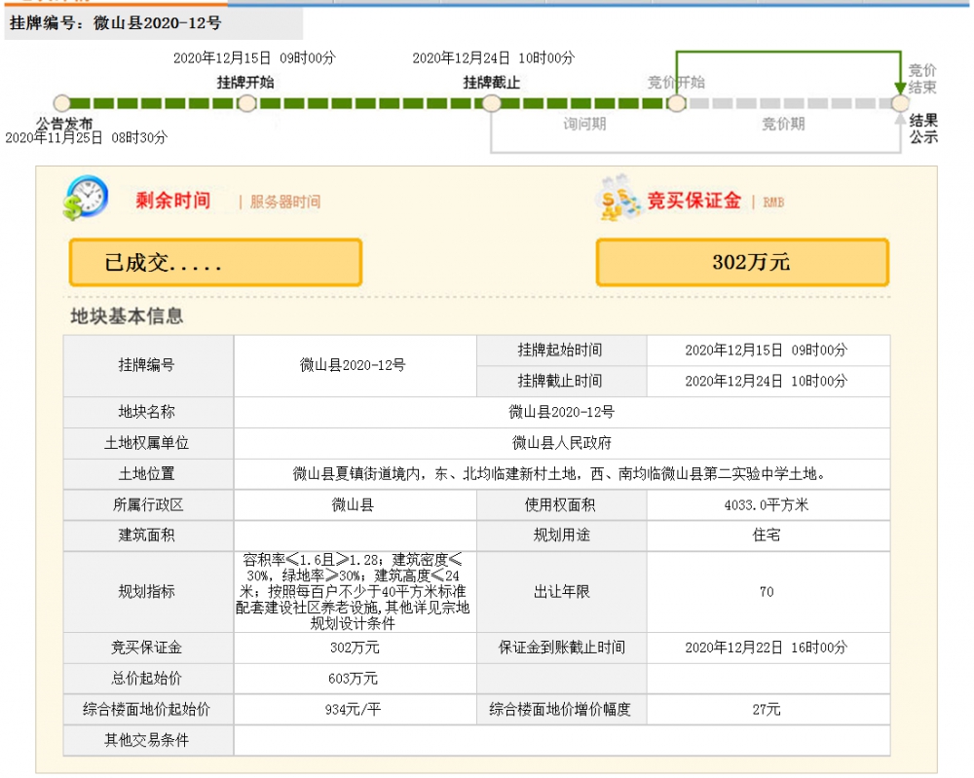Viewport: 974px width, 778px height.
Task: Click the 竞价开始 timeline node
Action: tap(677, 103)
